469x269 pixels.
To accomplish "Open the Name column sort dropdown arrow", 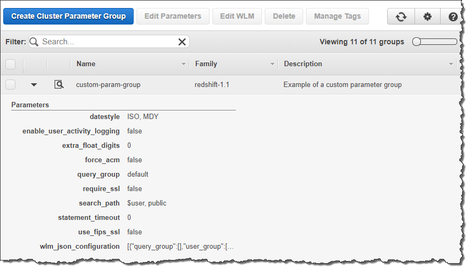I will coord(183,64).
